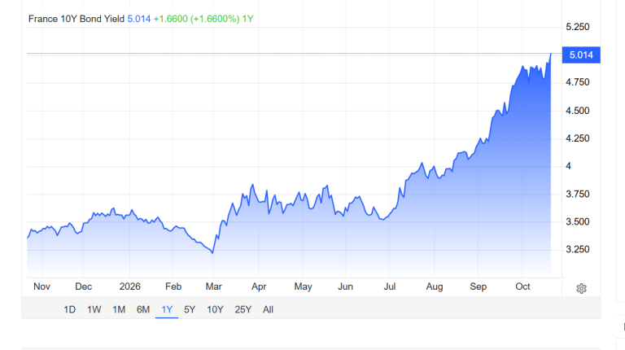Click the May x-axis label
Screen dimensions: 625x350
click(303, 287)
